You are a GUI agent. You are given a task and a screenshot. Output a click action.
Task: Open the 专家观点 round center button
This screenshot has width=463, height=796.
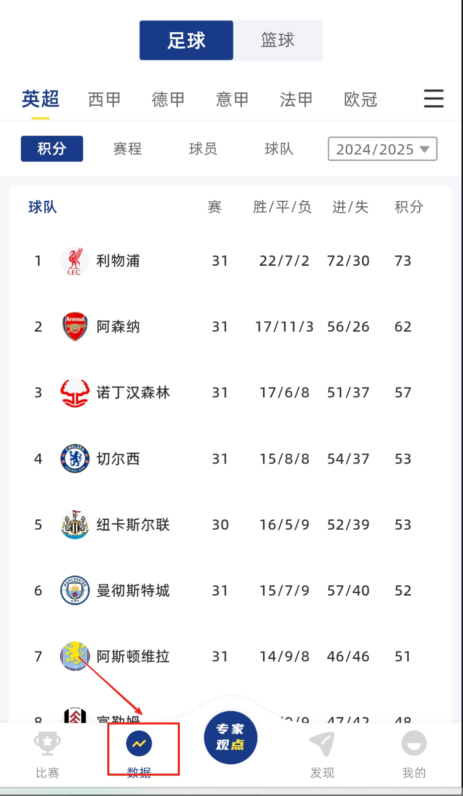pos(231,737)
